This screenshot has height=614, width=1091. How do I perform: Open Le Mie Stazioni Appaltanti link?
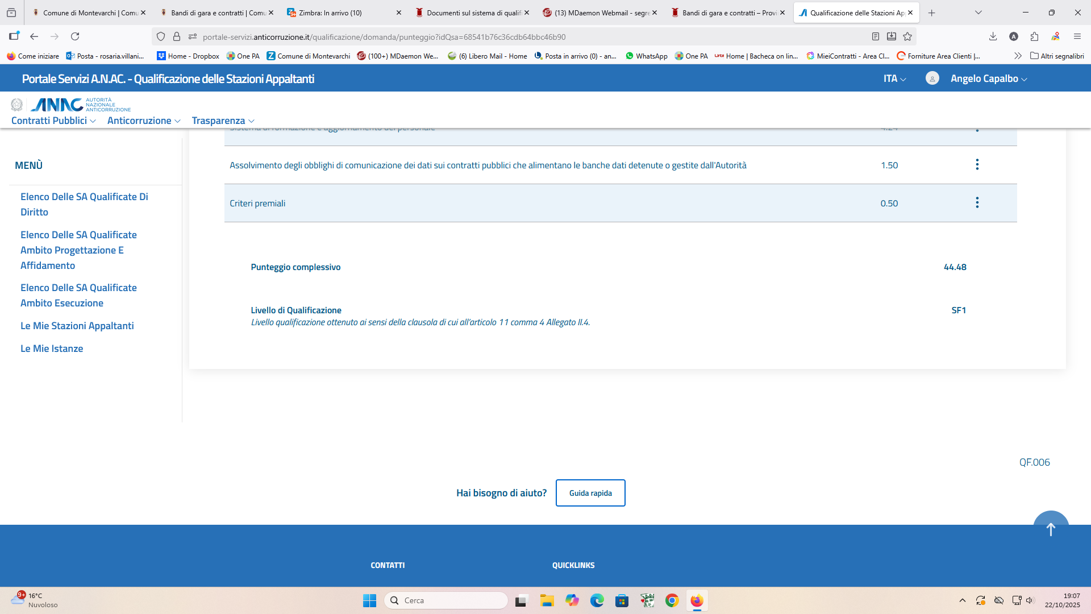[x=77, y=326]
